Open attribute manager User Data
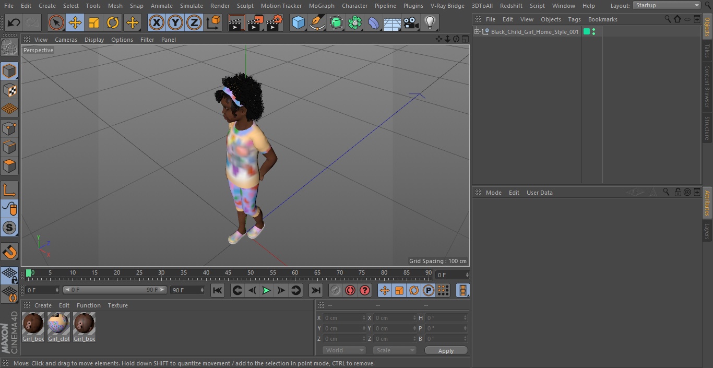This screenshot has width=713, height=368. pyautogui.click(x=539, y=193)
